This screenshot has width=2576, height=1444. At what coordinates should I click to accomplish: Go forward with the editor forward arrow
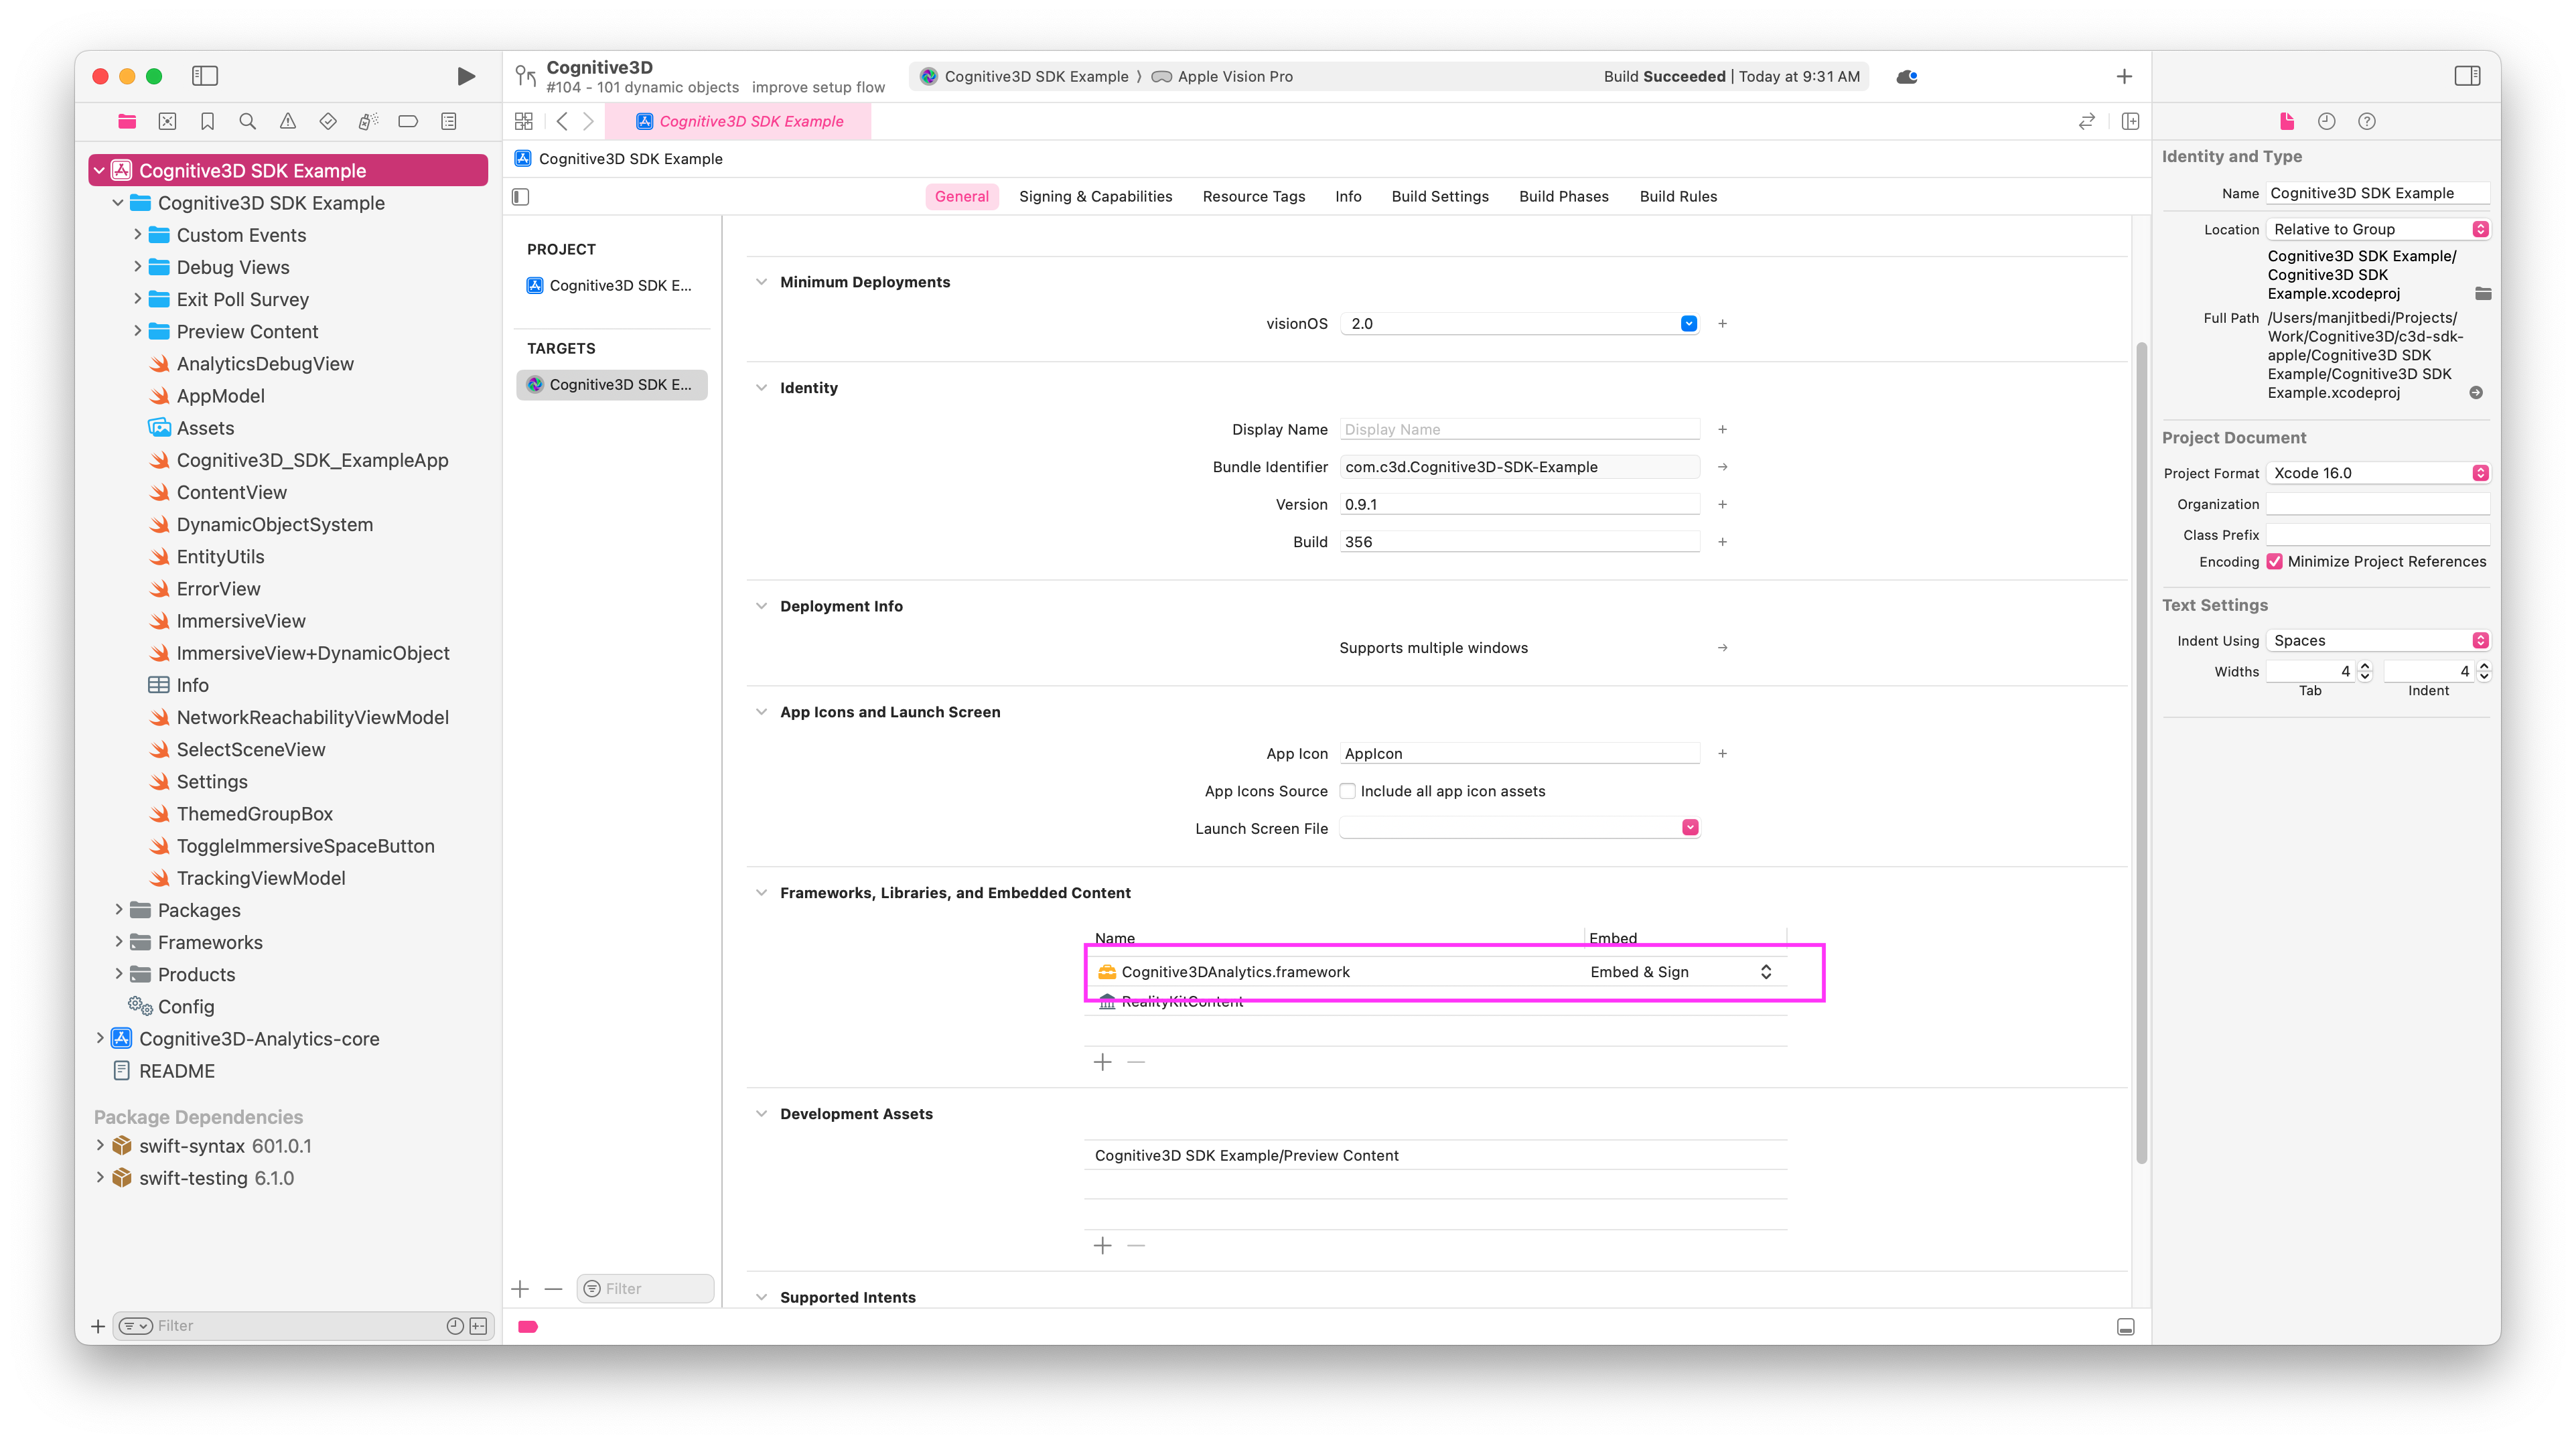point(589,121)
